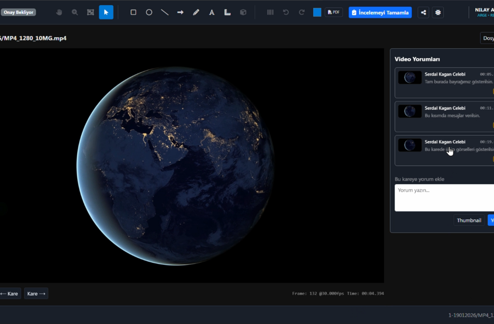Go to previous frame with ← Kare
The image size is (494, 324).
tap(10, 294)
